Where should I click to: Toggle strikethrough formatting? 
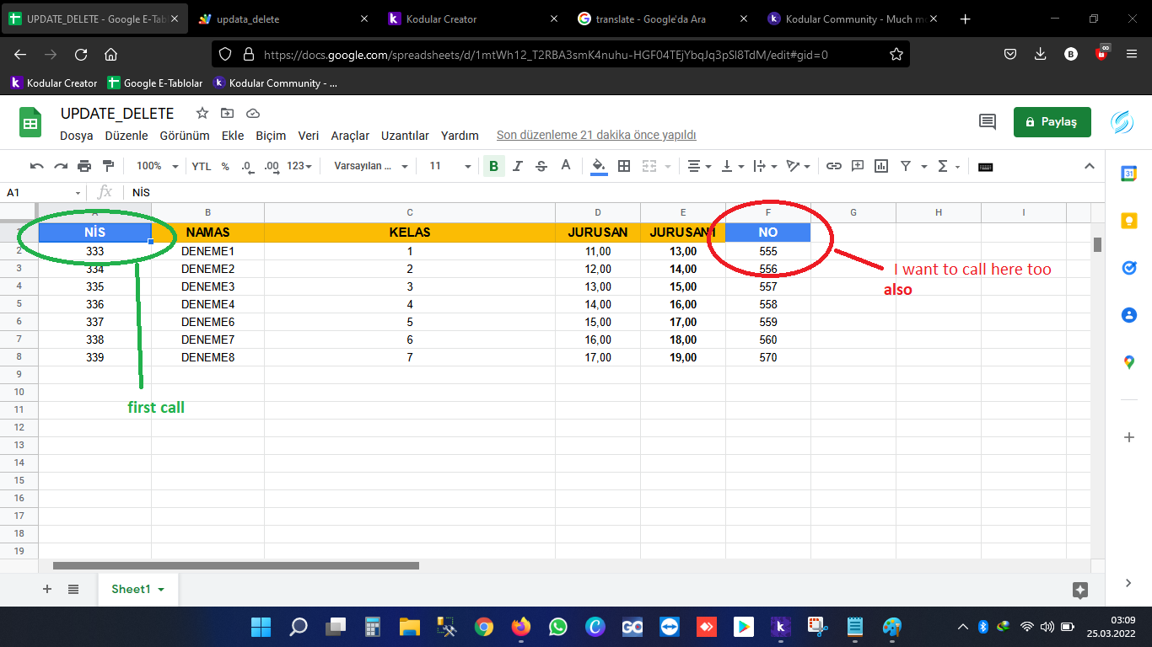(x=541, y=166)
